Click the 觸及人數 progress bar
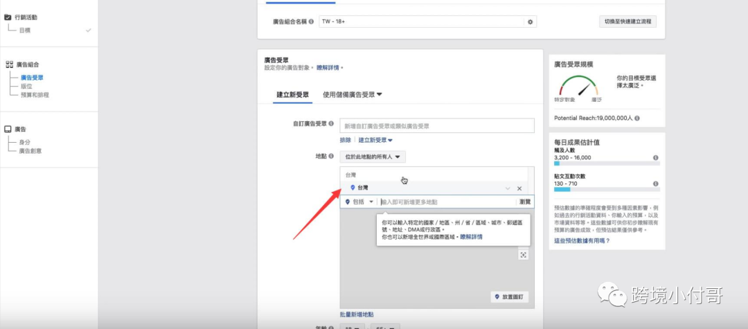This screenshot has height=329, width=748. [x=607, y=163]
